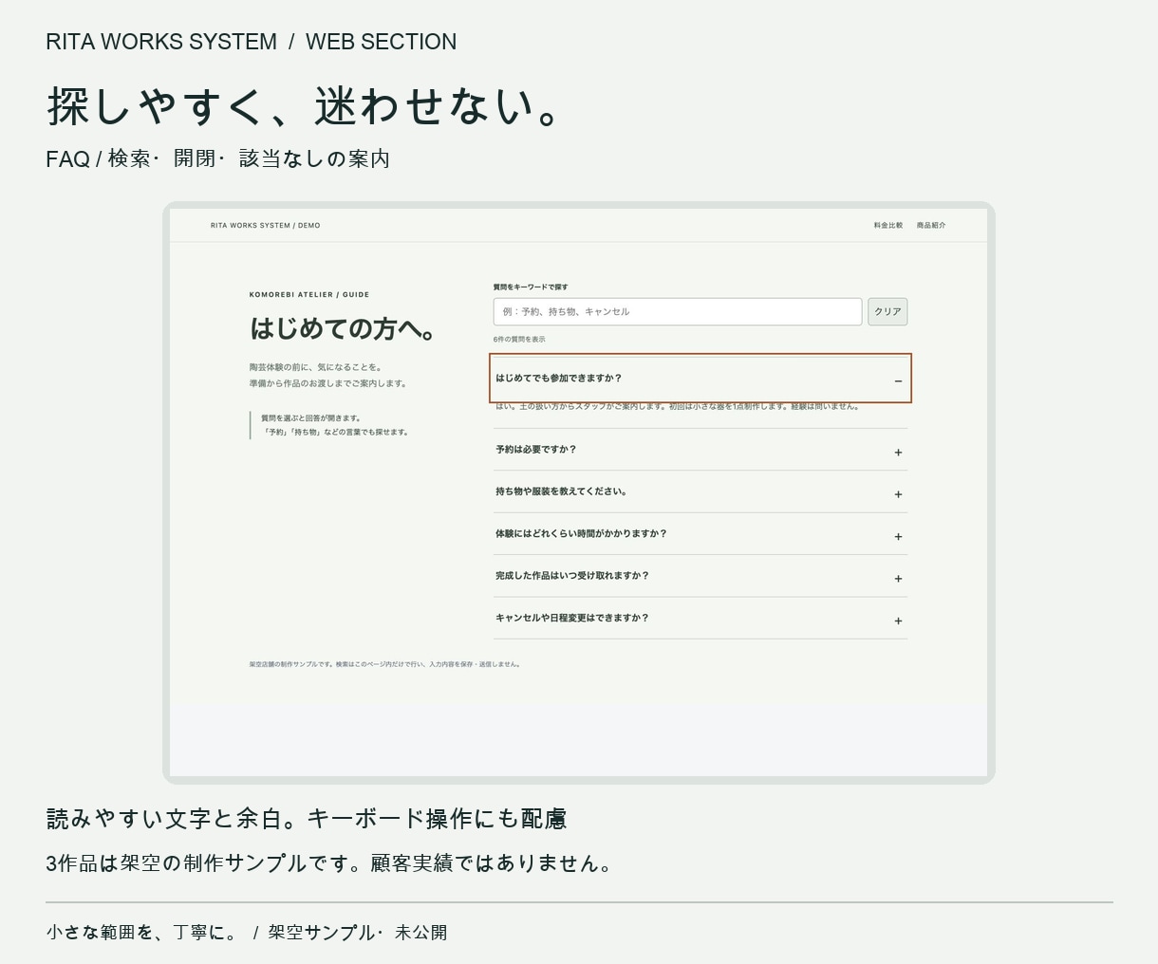Click the 陶芸体験の前に intro paragraph
The image size is (1158, 964).
[x=329, y=375]
